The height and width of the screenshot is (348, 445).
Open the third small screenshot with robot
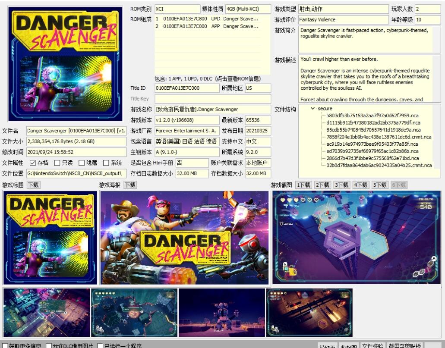[222, 313]
